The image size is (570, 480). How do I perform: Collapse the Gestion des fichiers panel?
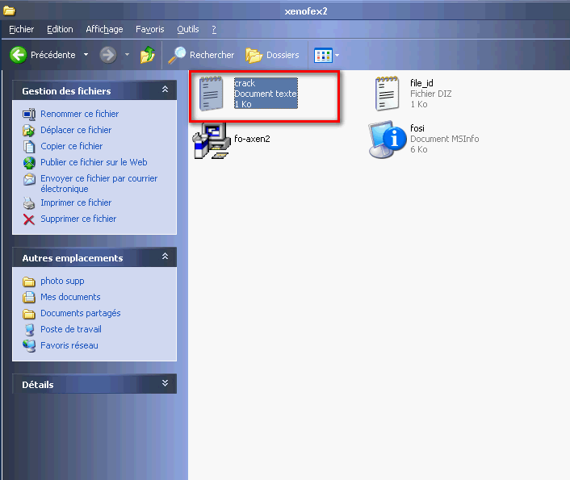(165, 90)
